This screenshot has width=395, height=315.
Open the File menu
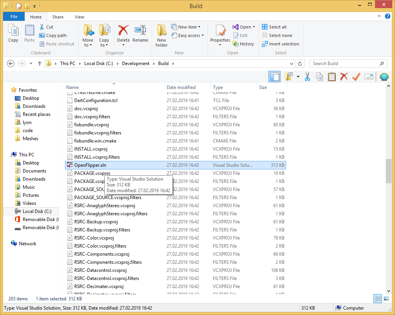tap(13, 17)
